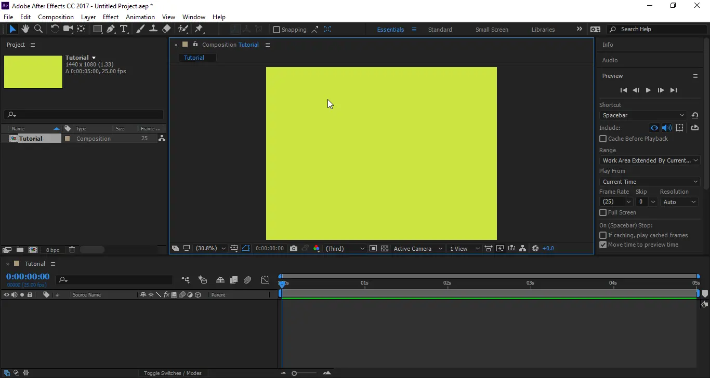The width and height of the screenshot is (710, 378).
Task: Create a new composition from Project panel footer
Action: coord(33,250)
